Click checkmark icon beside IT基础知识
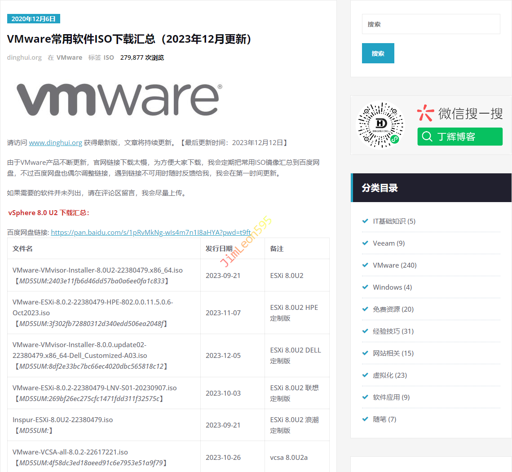The width and height of the screenshot is (512, 472). click(x=365, y=221)
